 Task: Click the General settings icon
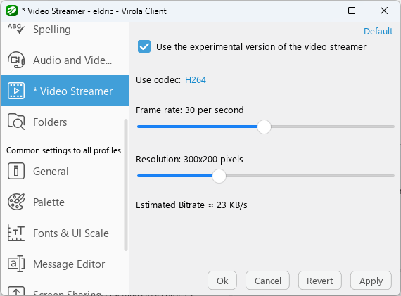16,171
